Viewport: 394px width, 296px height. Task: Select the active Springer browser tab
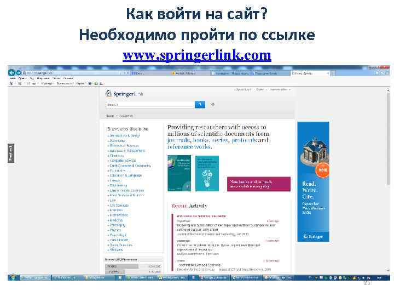[310, 73]
